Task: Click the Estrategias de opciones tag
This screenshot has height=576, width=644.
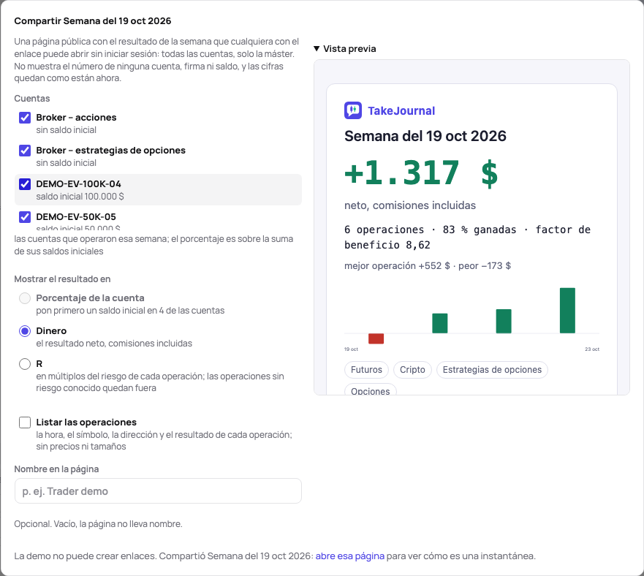Action: 492,370
